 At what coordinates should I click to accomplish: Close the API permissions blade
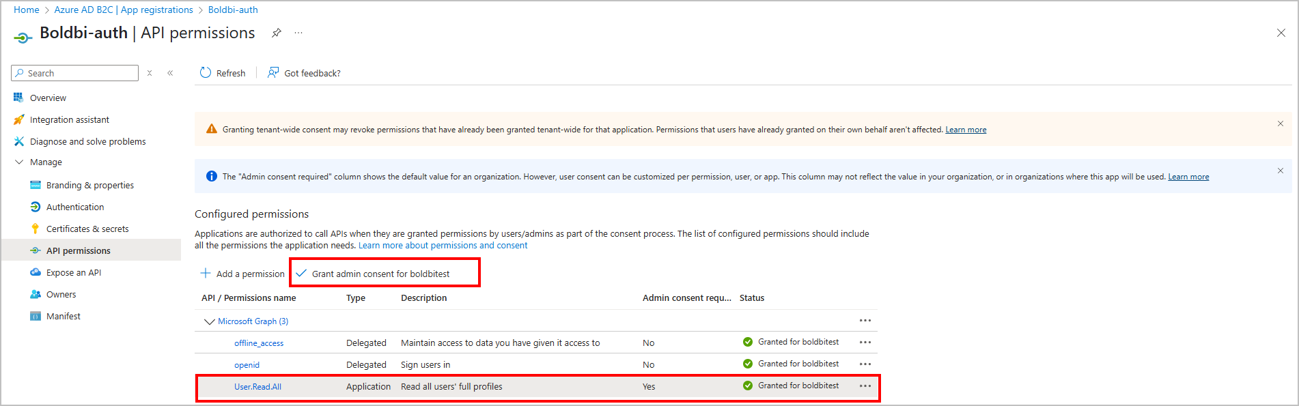point(1281,33)
